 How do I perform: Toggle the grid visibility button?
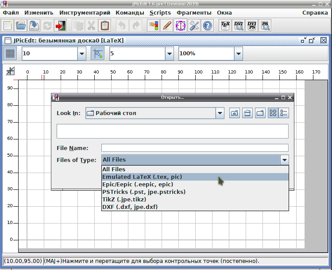pyautogui.click(x=10, y=54)
